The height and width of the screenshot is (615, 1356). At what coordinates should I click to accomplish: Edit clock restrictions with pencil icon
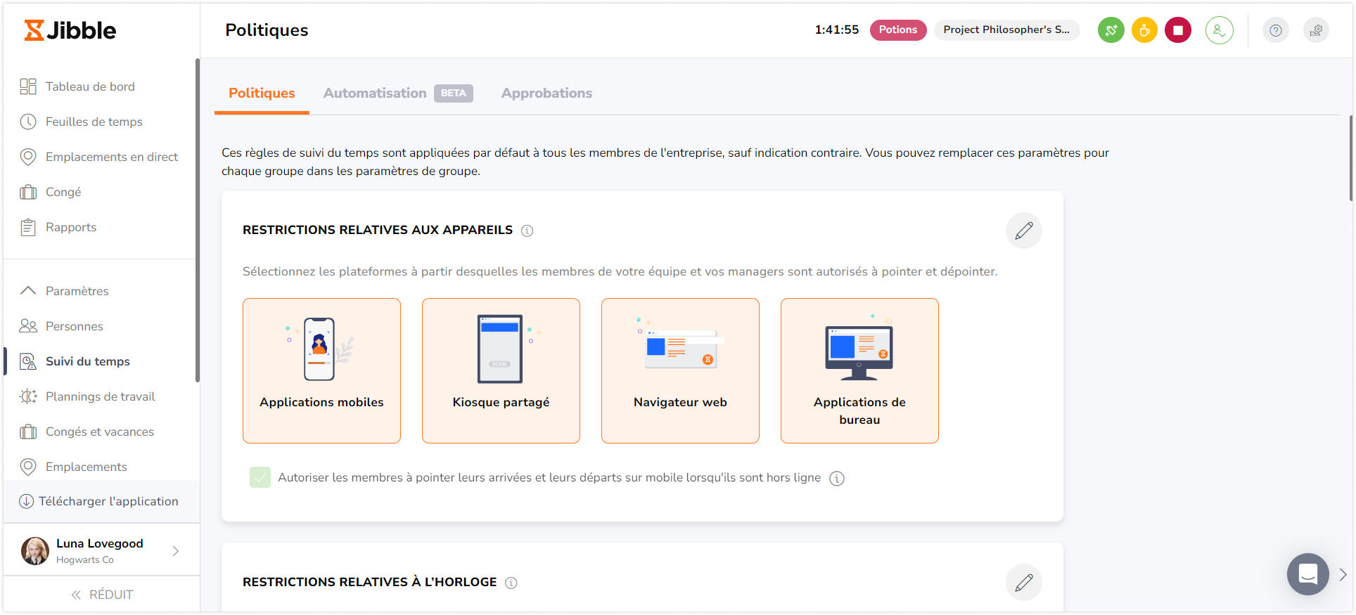(x=1023, y=582)
